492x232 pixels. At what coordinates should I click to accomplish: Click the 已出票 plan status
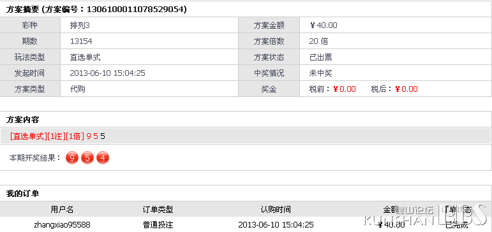[321, 57]
